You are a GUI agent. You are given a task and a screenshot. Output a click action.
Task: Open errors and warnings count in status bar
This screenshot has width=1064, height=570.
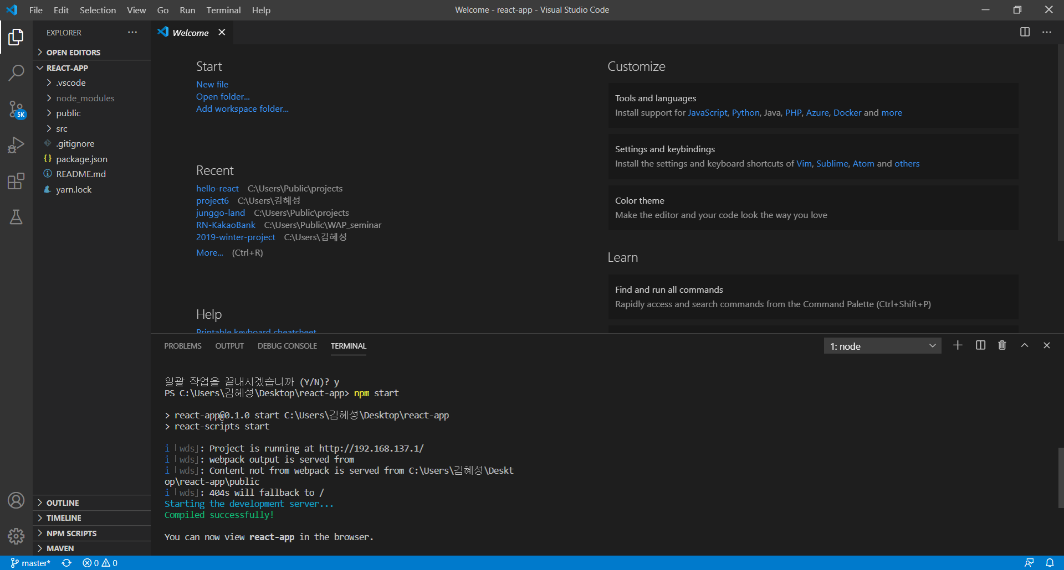(100, 563)
